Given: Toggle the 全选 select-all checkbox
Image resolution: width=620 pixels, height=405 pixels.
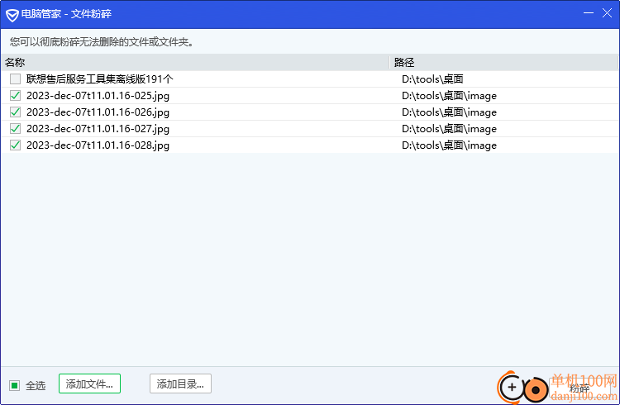Looking at the screenshot, I should click(15, 385).
